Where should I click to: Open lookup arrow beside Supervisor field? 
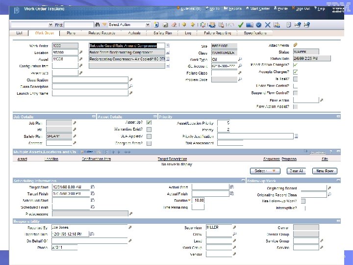234,227
